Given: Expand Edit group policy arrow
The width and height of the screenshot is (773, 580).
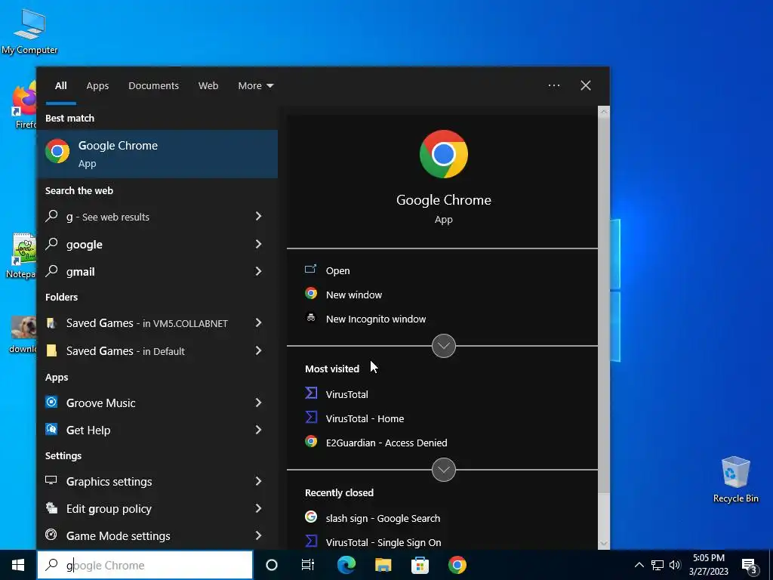Looking at the screenshot, I should (258, 508).
